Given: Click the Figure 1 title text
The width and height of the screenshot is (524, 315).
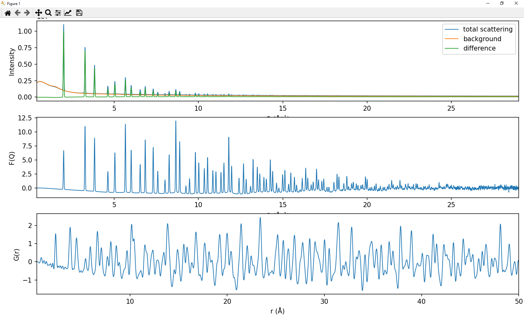Looking at the screenshot, I should pyautogui.click(x=13, y=3).
